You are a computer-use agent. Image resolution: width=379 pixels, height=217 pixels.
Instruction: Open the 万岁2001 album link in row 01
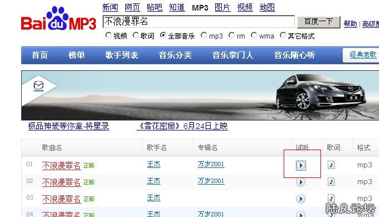tap(211, 164)
